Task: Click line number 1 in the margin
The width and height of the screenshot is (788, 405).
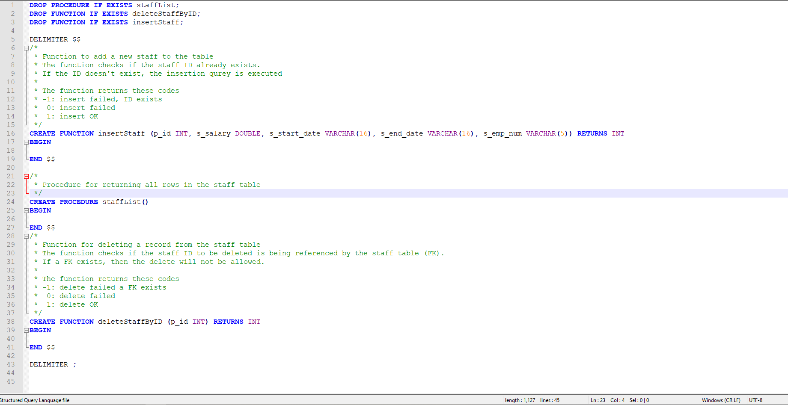Action: tap(13, 5)
